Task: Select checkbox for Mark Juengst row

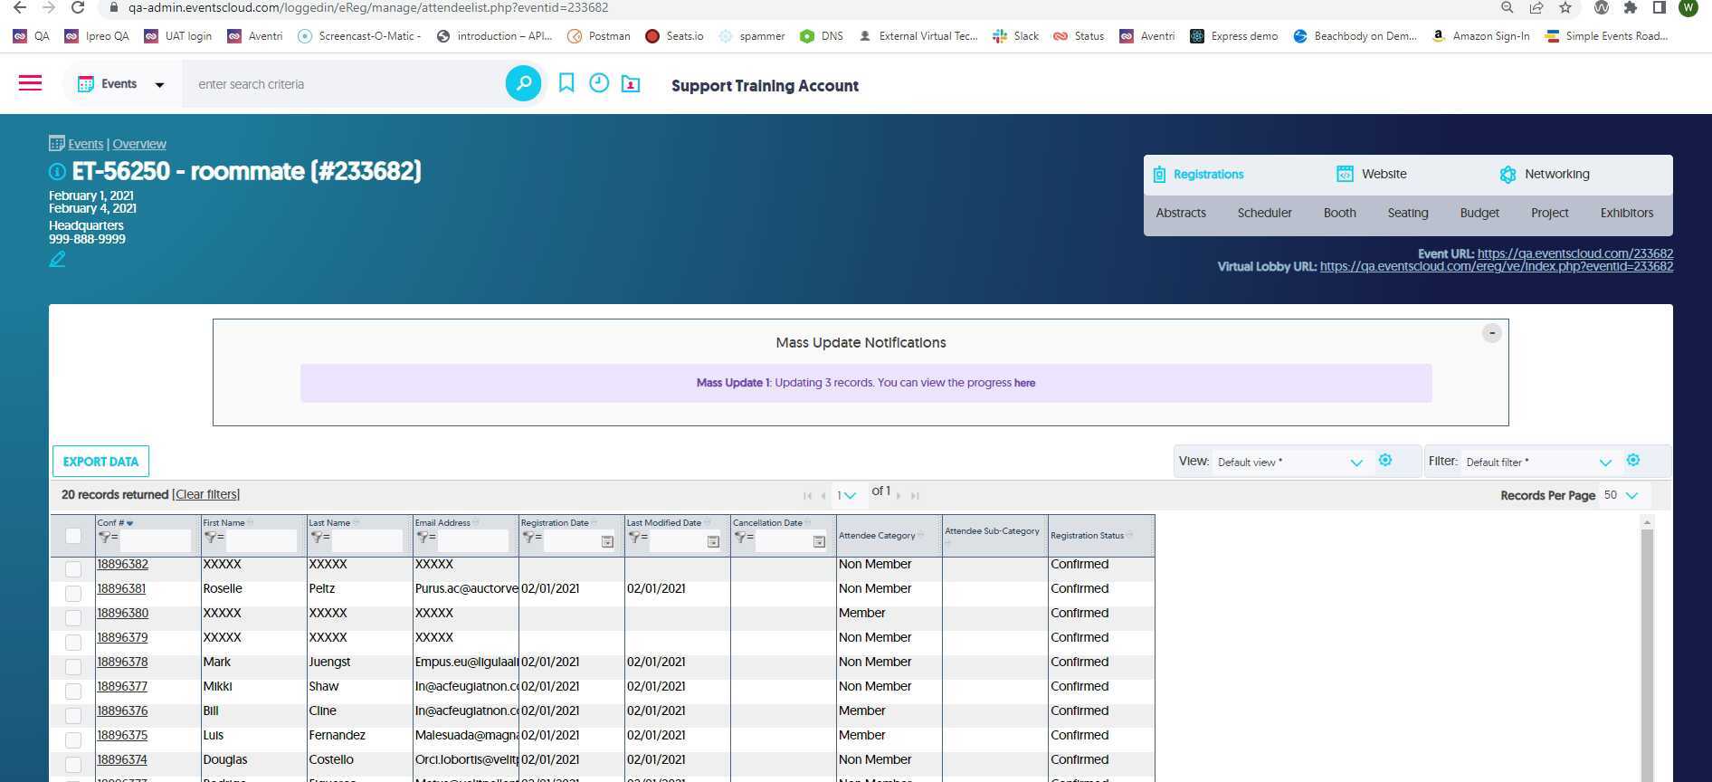Action: click(73, 667)
